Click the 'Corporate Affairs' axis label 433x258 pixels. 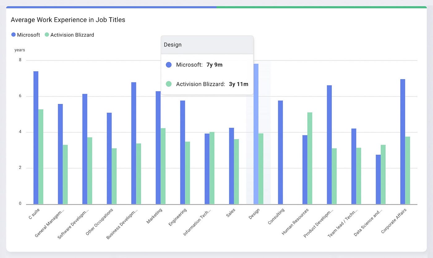[393, 221]
